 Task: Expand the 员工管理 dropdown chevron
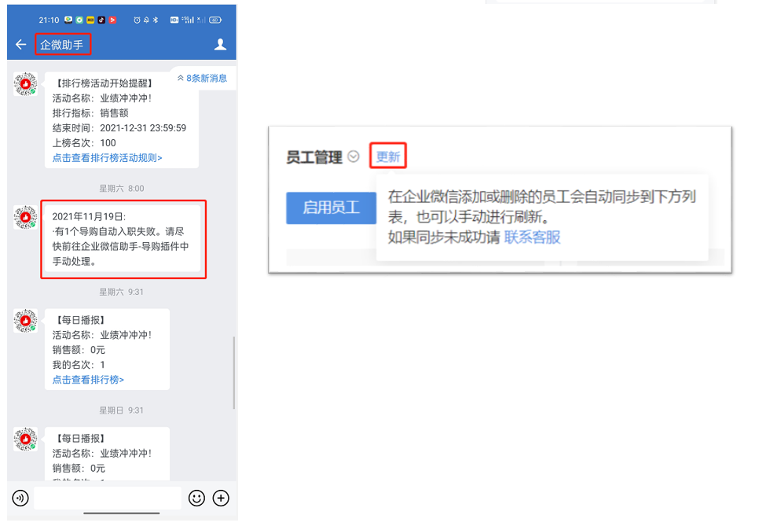[354, 156]
